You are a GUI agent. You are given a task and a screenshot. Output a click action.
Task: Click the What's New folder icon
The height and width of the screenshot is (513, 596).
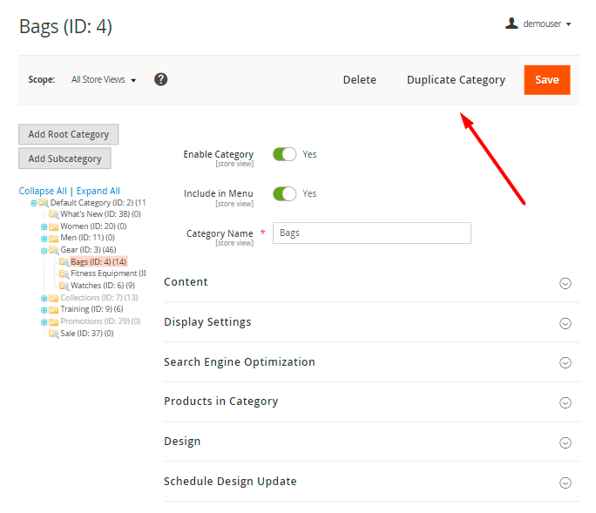53,214
